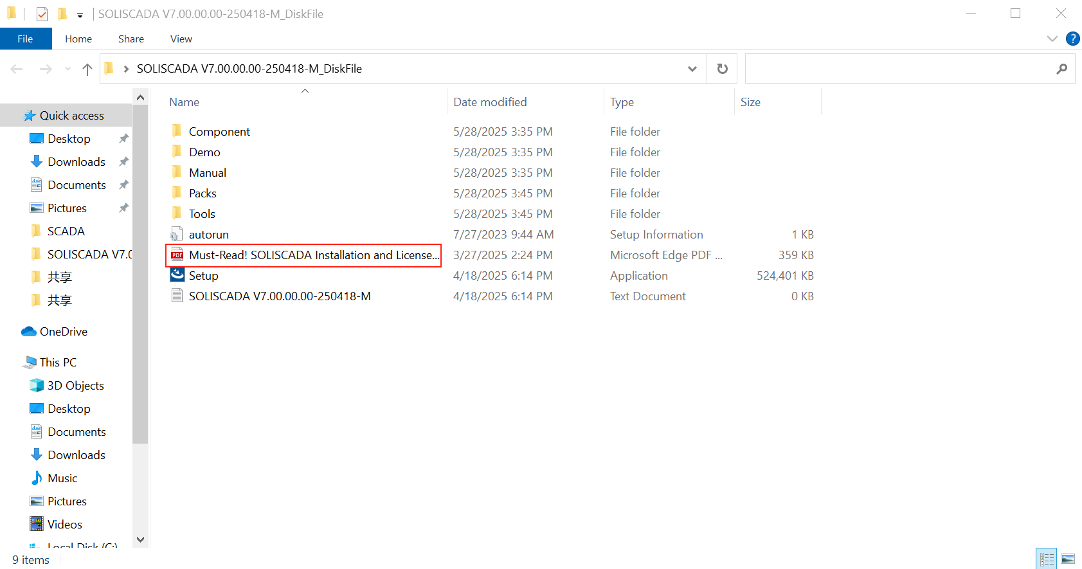This screenshot has width=1082, height=569.
Task: Sort files by Date modified column
Action: (x=490, y=102)
